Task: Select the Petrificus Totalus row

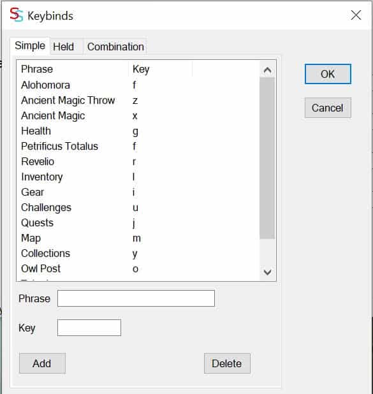Action: (138, 146)
